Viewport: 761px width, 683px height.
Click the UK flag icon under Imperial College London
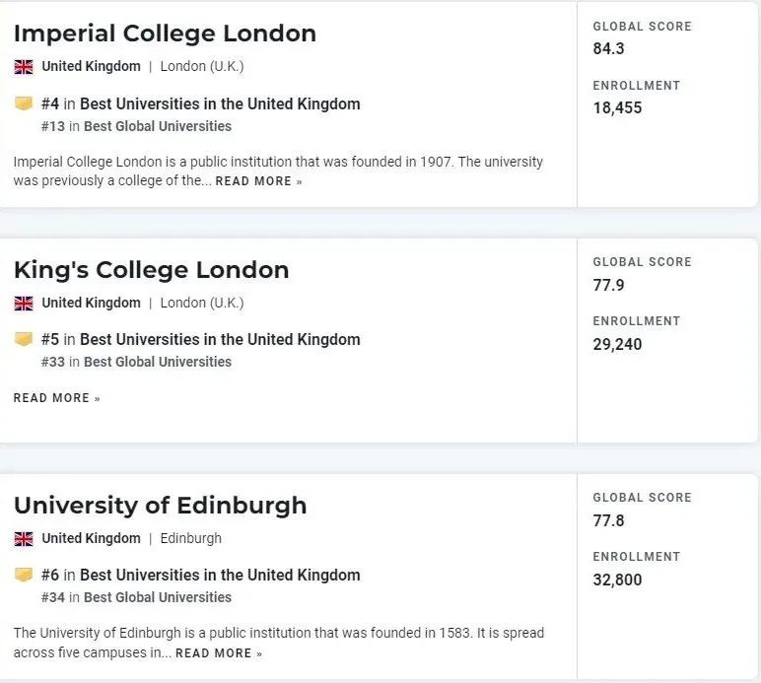pos(24,67)
